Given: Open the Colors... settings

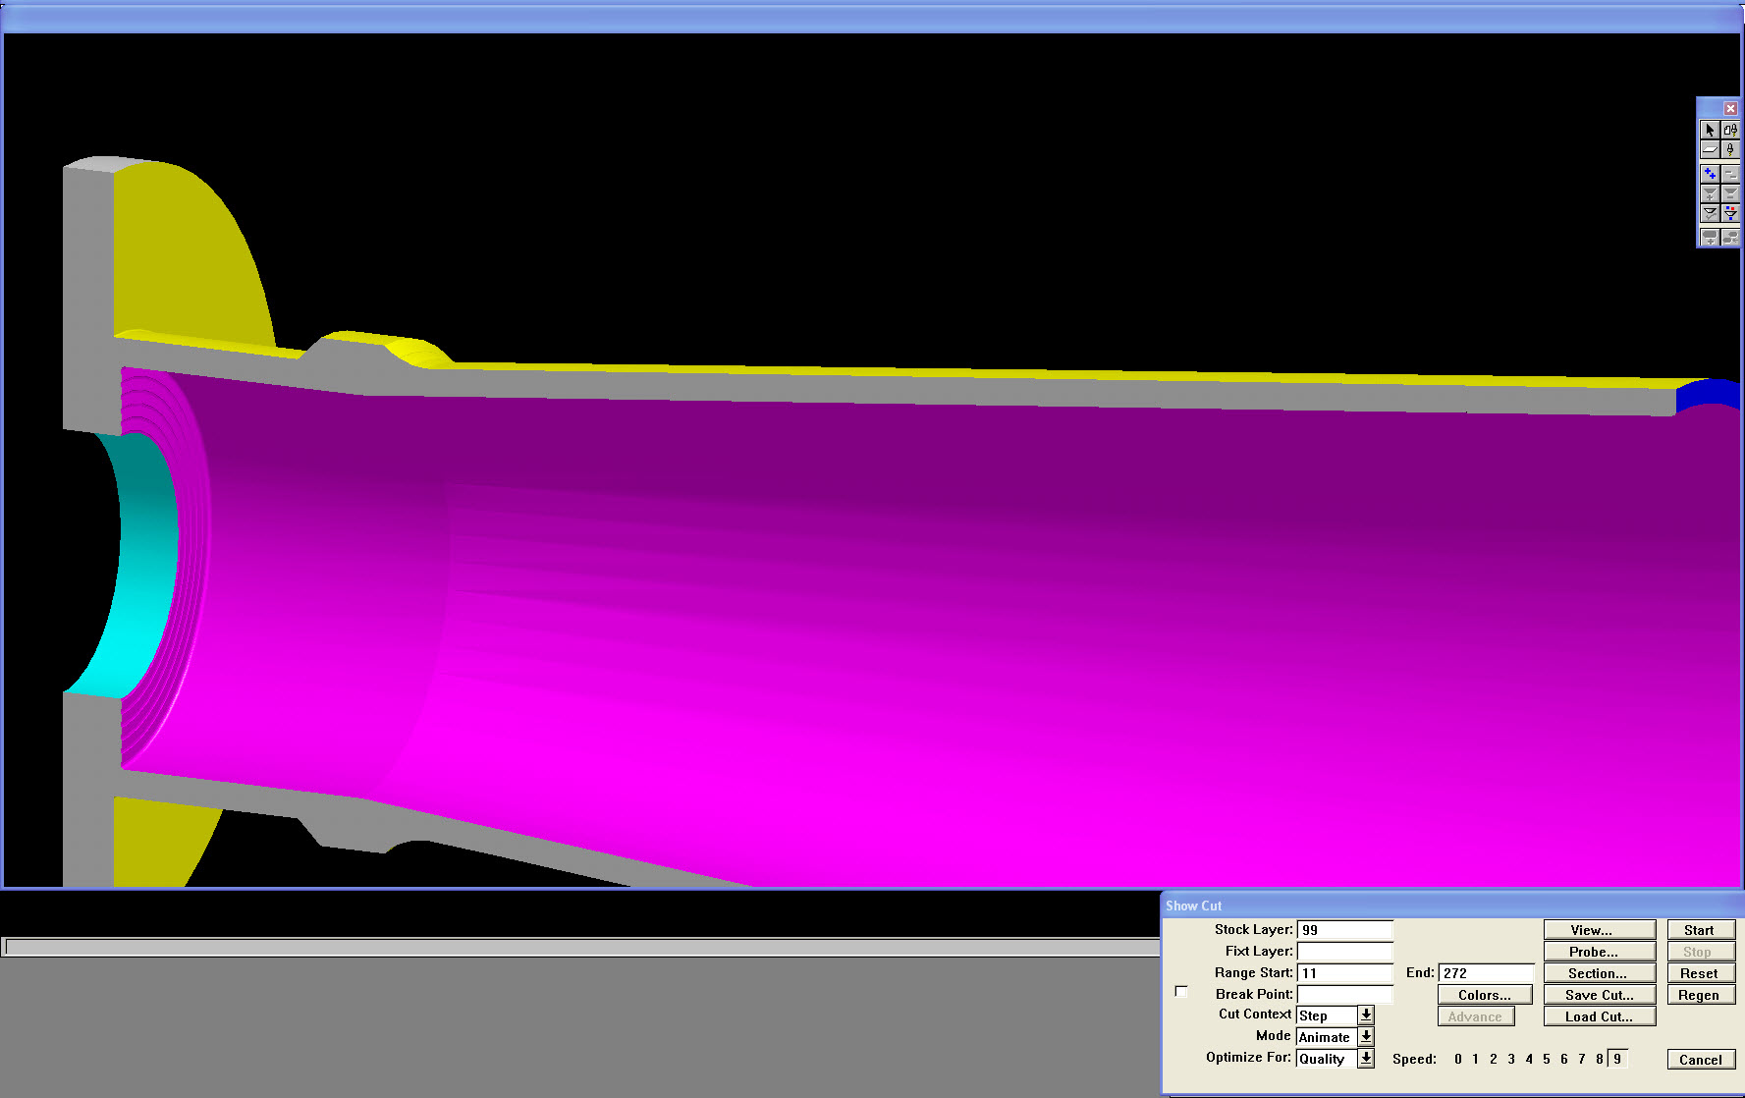Looking at the screenshot, I should coord(1484,995).
